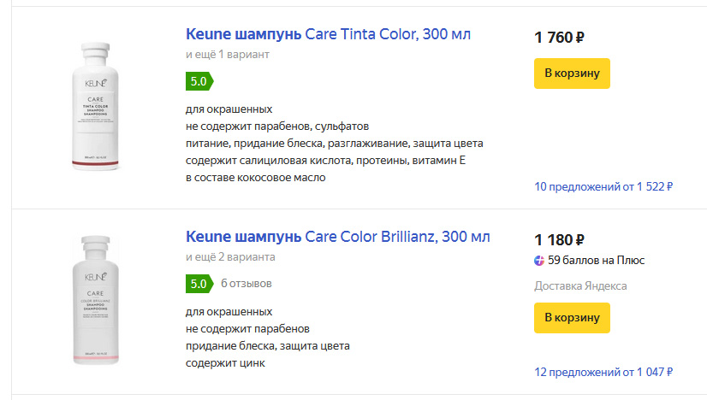This screenshot has width=707, height=400.
Task: Click the Color Brillianz bottle thumbnail
Action: pyautogui.click(x=95, y=300)
